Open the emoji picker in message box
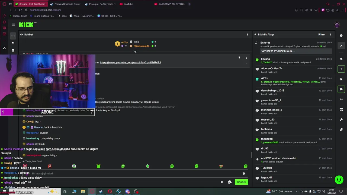Screen dimensions: 347x195 (x=244, y=174)
